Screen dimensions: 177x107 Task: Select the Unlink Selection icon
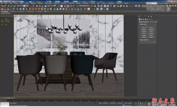click(x=12, y=6)
